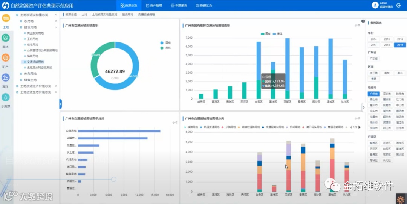Open the 土地 land category icon
This screenshot has width=407, height=204.
tap(6, 18)
